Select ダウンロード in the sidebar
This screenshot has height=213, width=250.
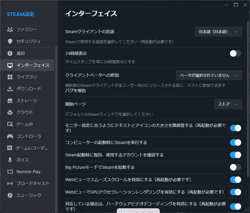pyautogui.click(x=27, y=89)
